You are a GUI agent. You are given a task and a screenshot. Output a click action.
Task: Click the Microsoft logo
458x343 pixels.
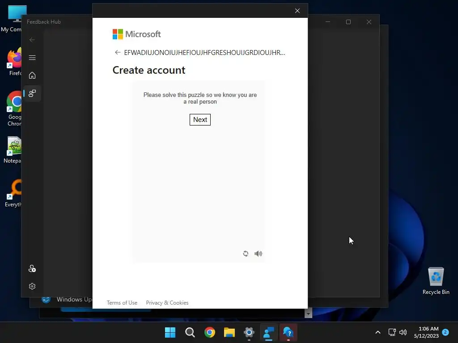point(137,34)
